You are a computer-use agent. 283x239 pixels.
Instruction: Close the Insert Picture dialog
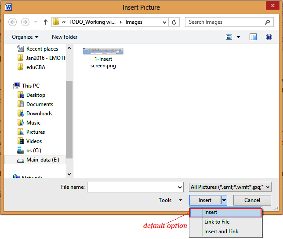(x=273, y=5)
